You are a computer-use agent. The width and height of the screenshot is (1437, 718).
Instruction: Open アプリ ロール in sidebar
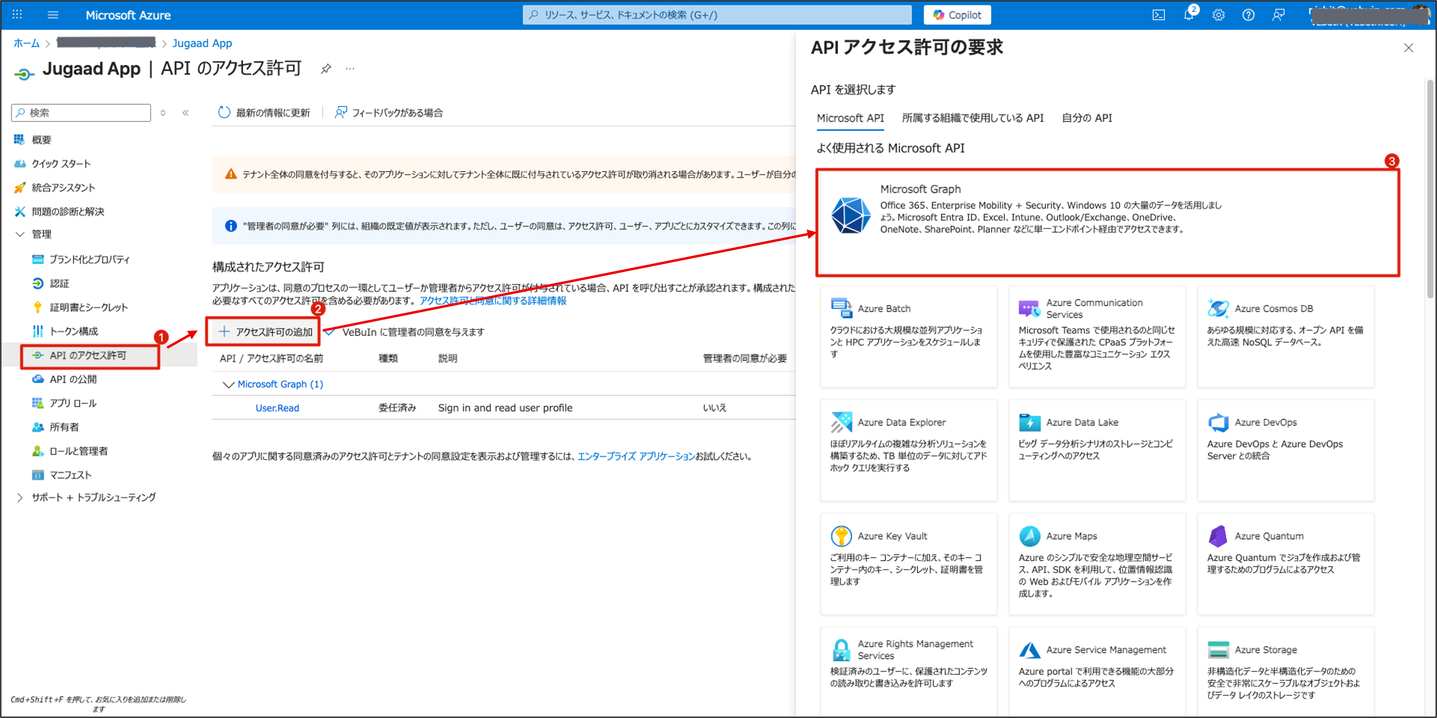(72, 403)
